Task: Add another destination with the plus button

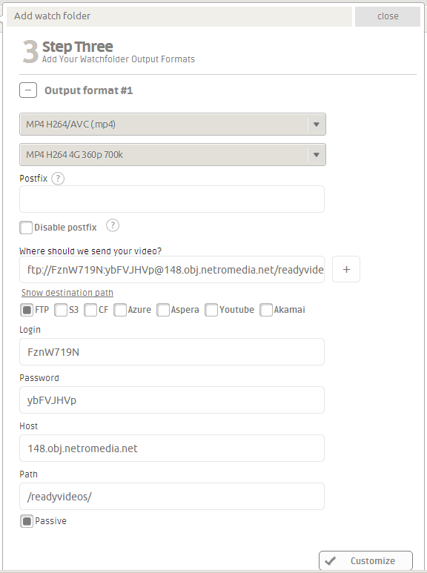Action: coord(346,269)
